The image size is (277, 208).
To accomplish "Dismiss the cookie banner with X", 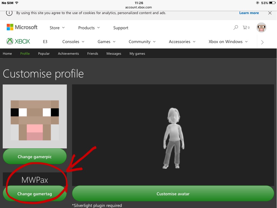I will [x=270, y=13].
